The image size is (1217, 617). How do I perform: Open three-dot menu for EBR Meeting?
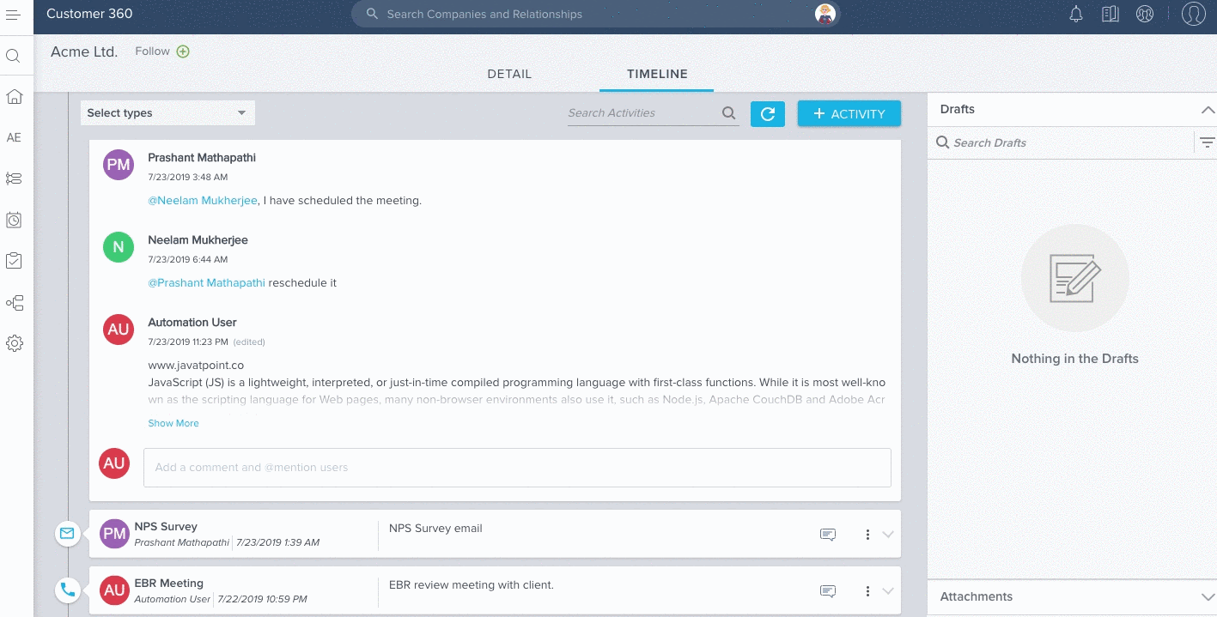pos(867,591)
